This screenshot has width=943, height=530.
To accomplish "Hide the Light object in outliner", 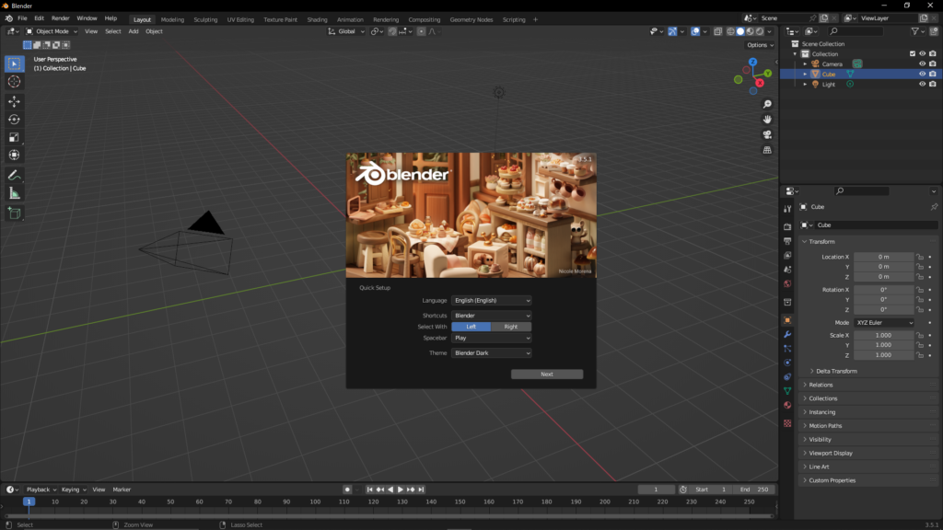I will [x=922, y=84].
